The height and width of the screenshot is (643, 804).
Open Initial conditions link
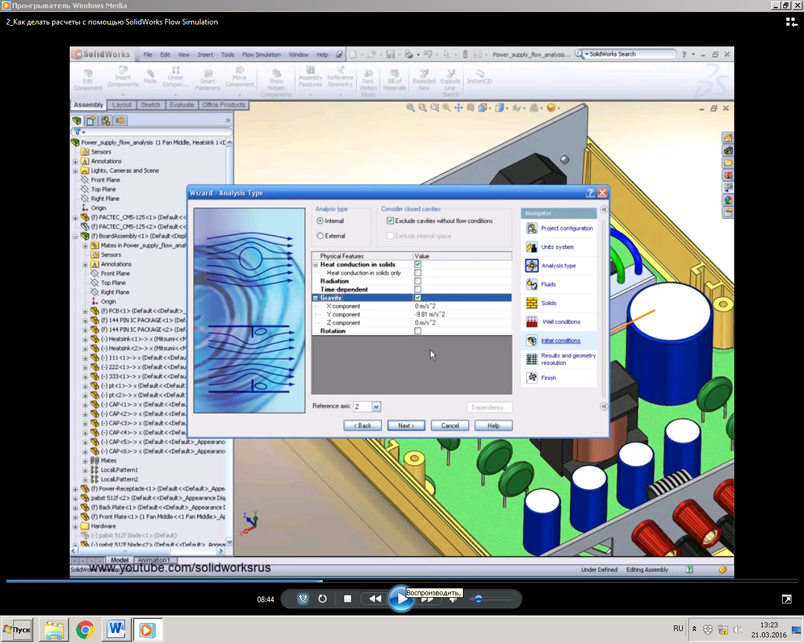coord(561,341)
